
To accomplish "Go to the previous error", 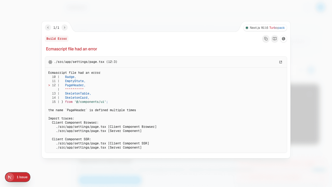I will pos(48,27).
